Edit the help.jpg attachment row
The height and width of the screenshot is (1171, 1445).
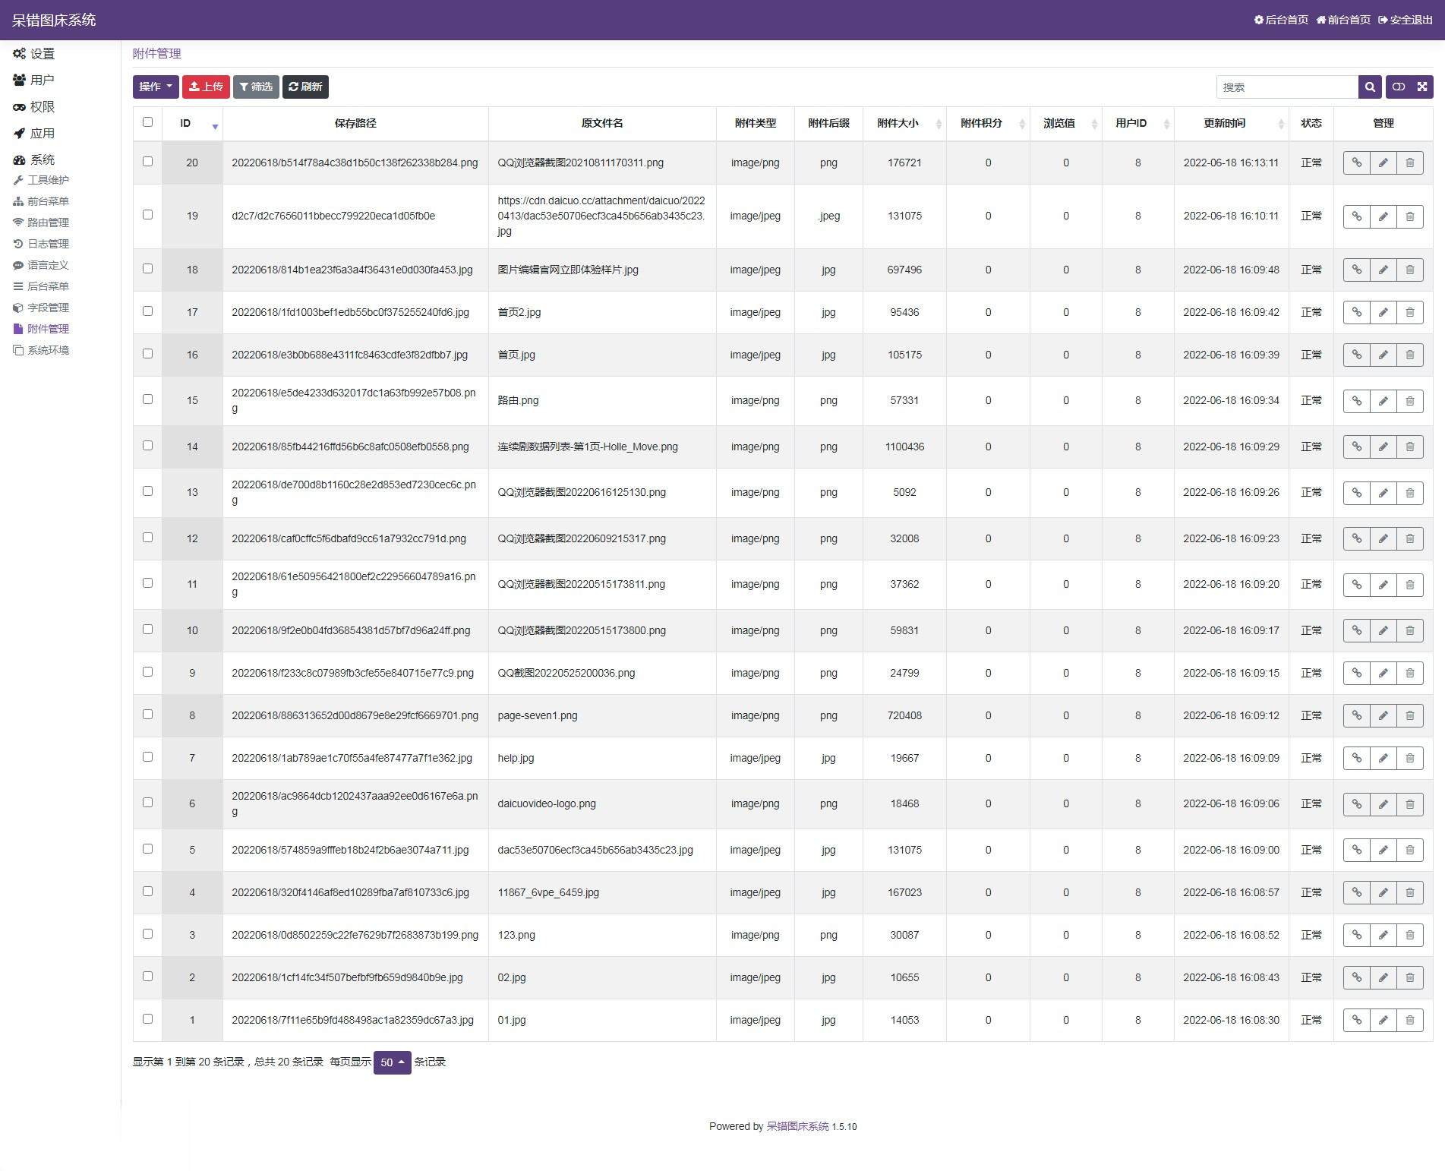point(1383,758)
